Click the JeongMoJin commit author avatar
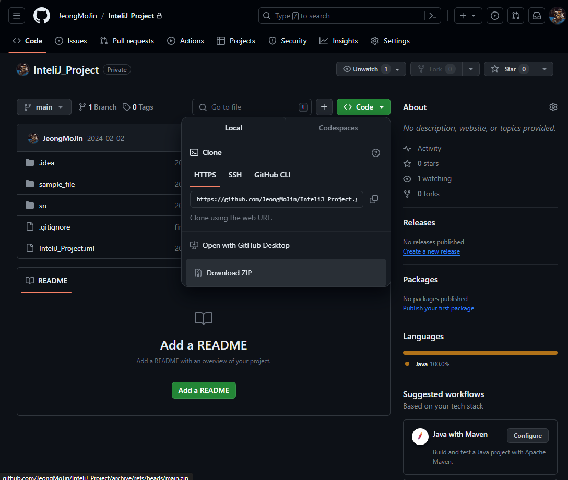The image size is (568, 480). coord(33,138)
